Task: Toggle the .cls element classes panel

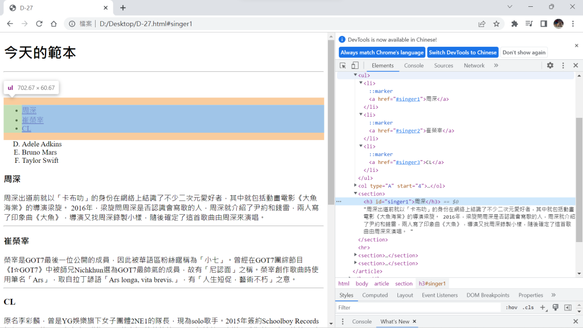Action: coord(528,307)
